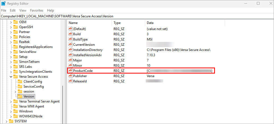The height and width of the screenshot is (124, 274).
Task: Click the Policies folder icon
Action: (16, 37)
